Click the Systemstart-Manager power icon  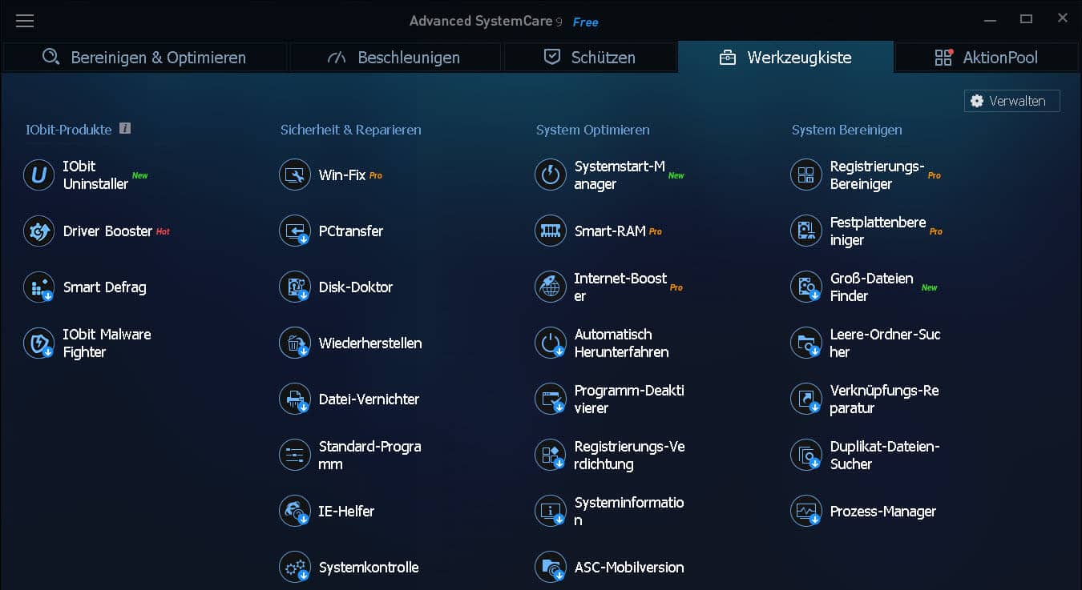[x=550, y=175]
